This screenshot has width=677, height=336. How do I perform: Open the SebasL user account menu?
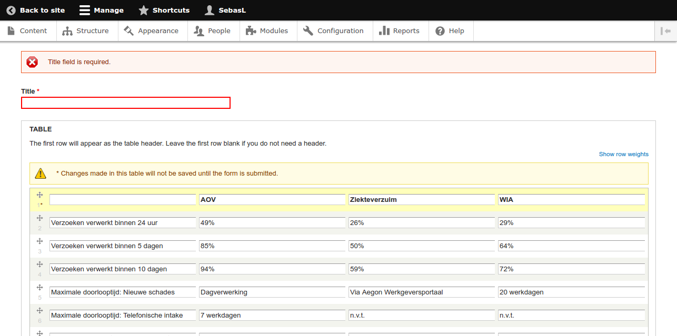tap(210, 11)
